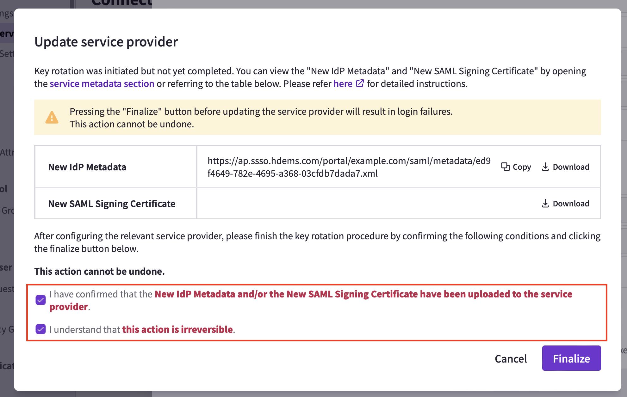The width and height of the screenshot is (627, 397).
Task: Click download arrow icon in New IdP Metadata row
Action: (545, 167)
